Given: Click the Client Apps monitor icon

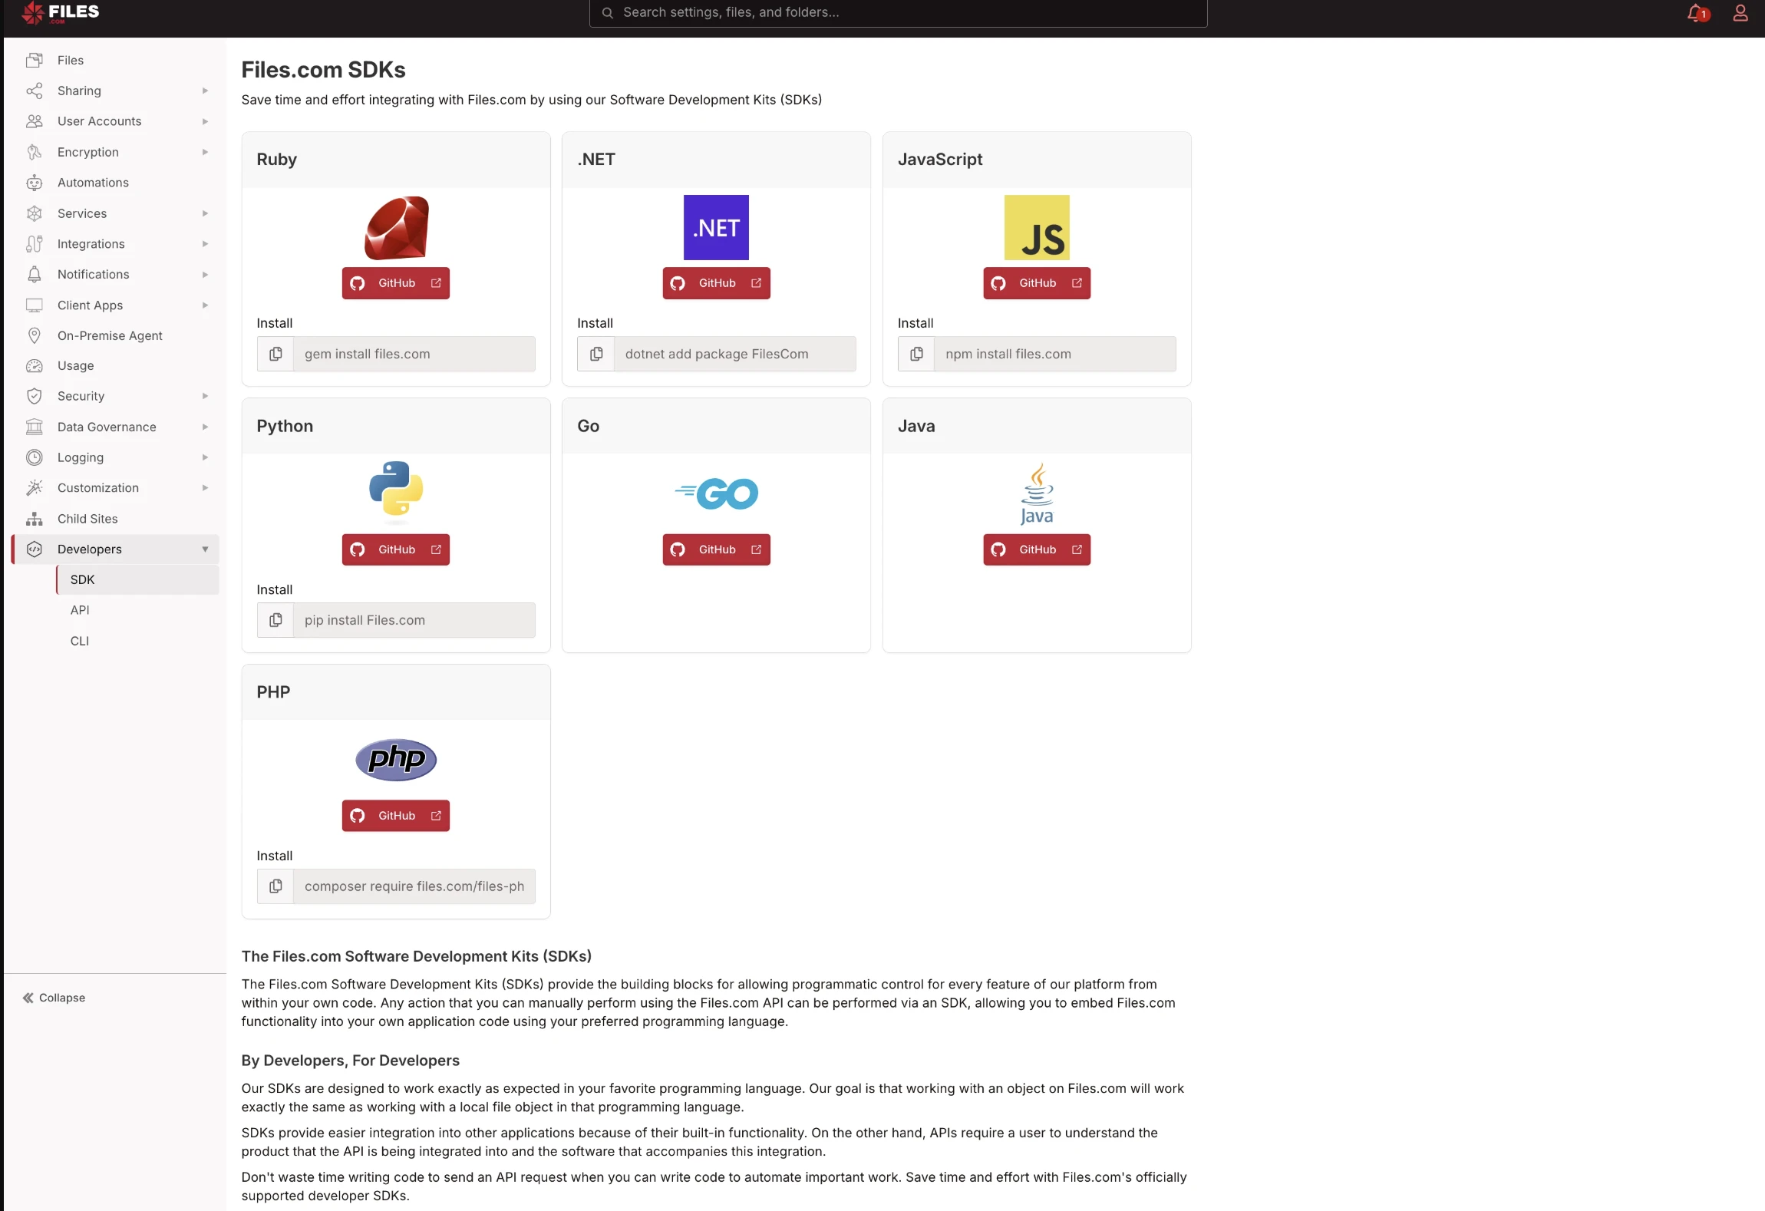Looking at the screenshot, I should point(35,305).
